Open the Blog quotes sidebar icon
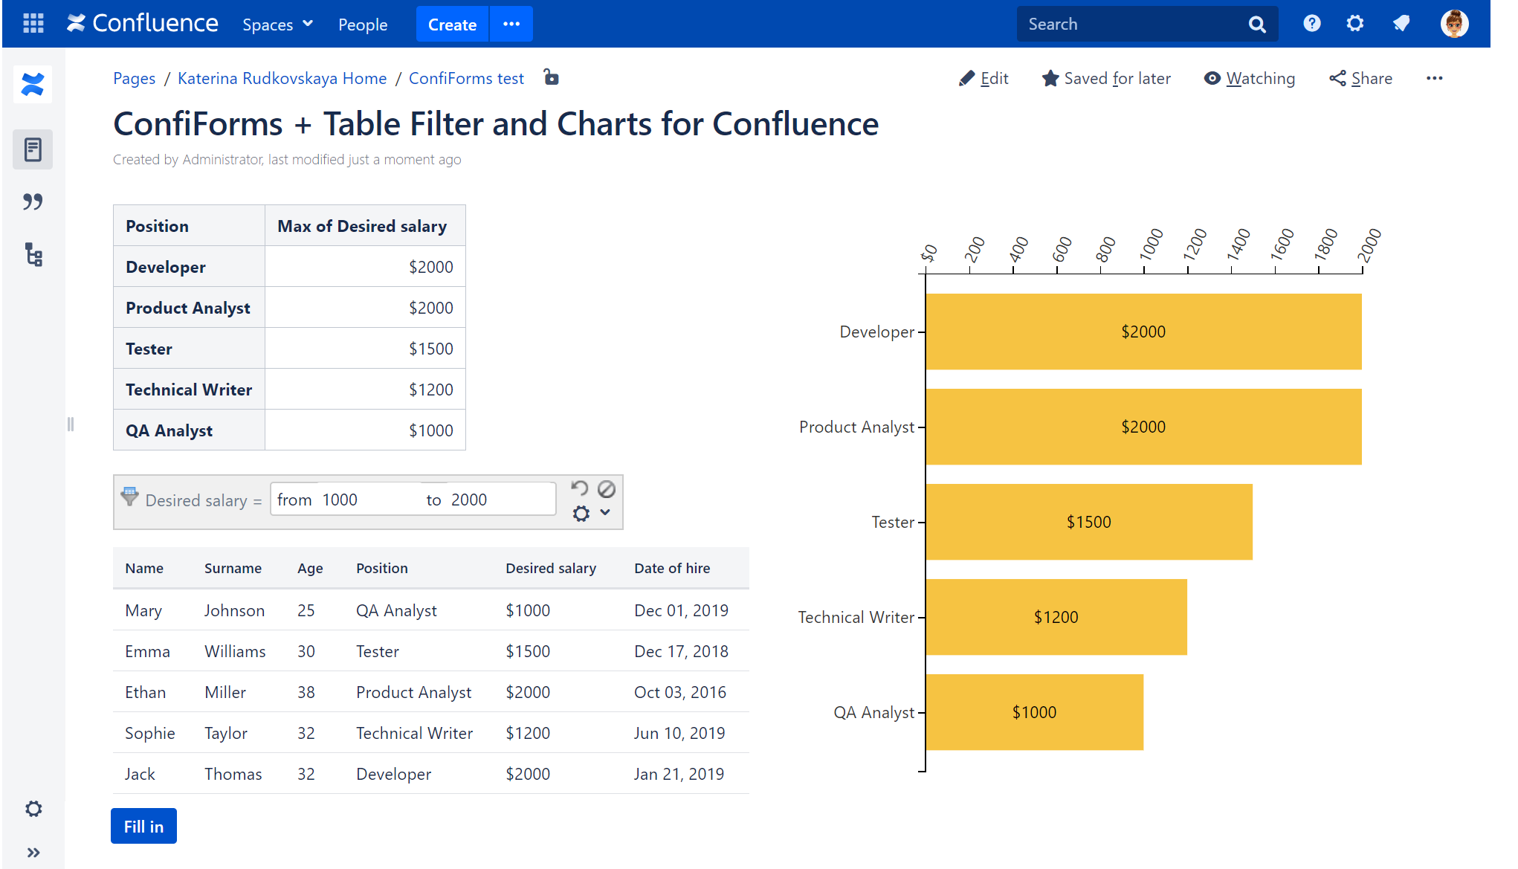The width and height of the screenshot is (1518, 869). tap(33, 201)
